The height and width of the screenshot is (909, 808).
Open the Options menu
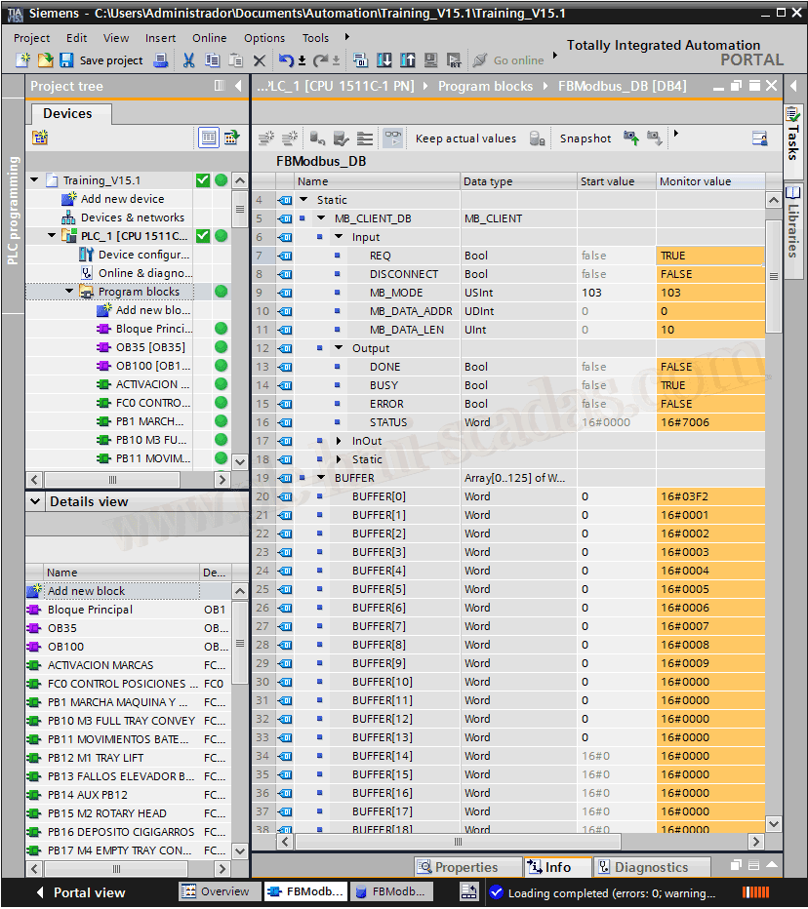point(264,38)
